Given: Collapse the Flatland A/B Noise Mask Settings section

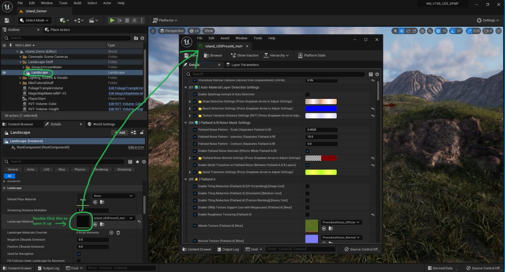Looking at the screenshot, I should coord(186,123).
